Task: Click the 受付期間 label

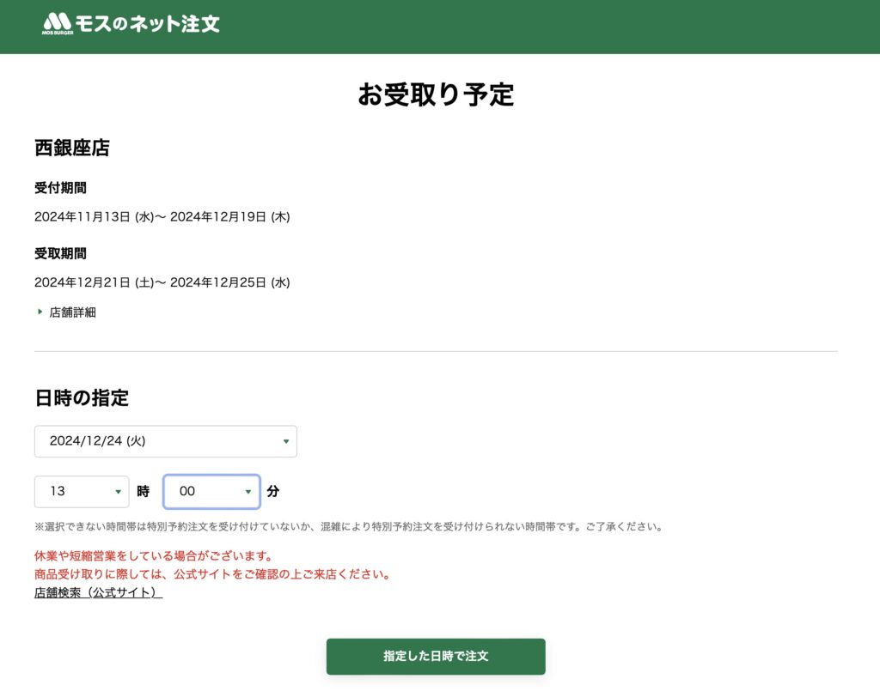Action: coord(60,188)
